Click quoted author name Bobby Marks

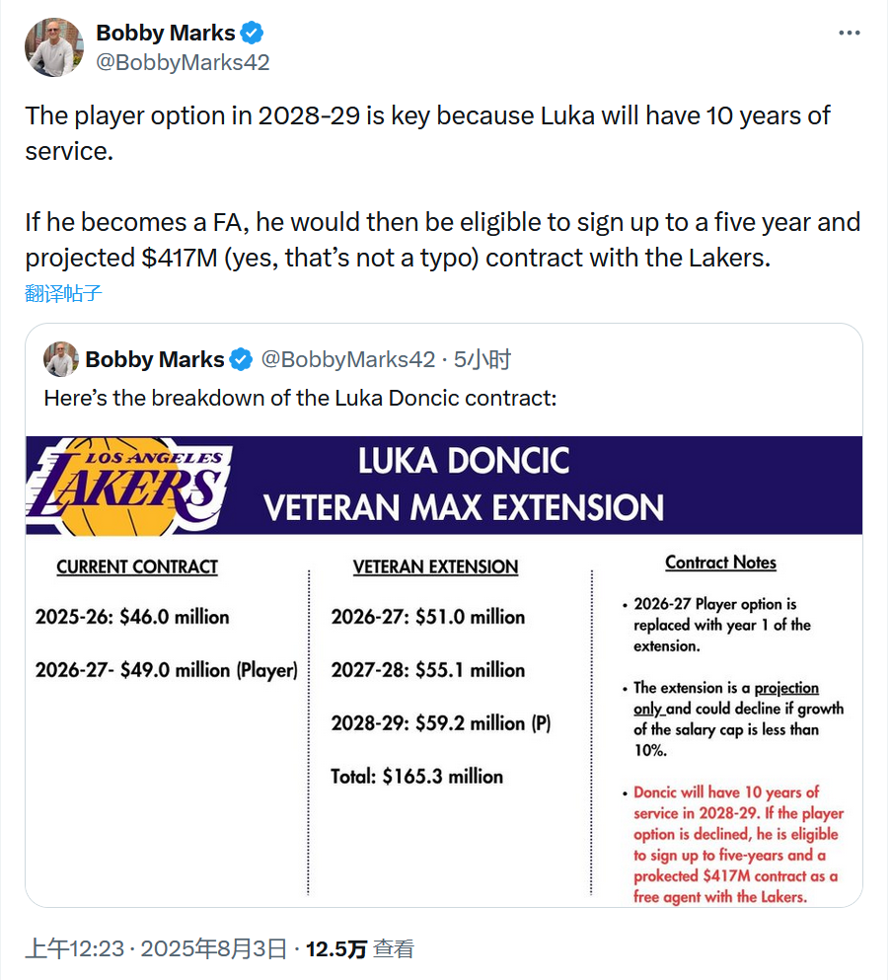click(x=154, y=360)
